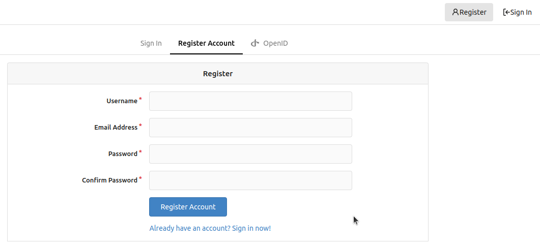The width and height of the screenshot is (540, 245).
Task: Click the Username field label
Action: (x=122, y=101)
